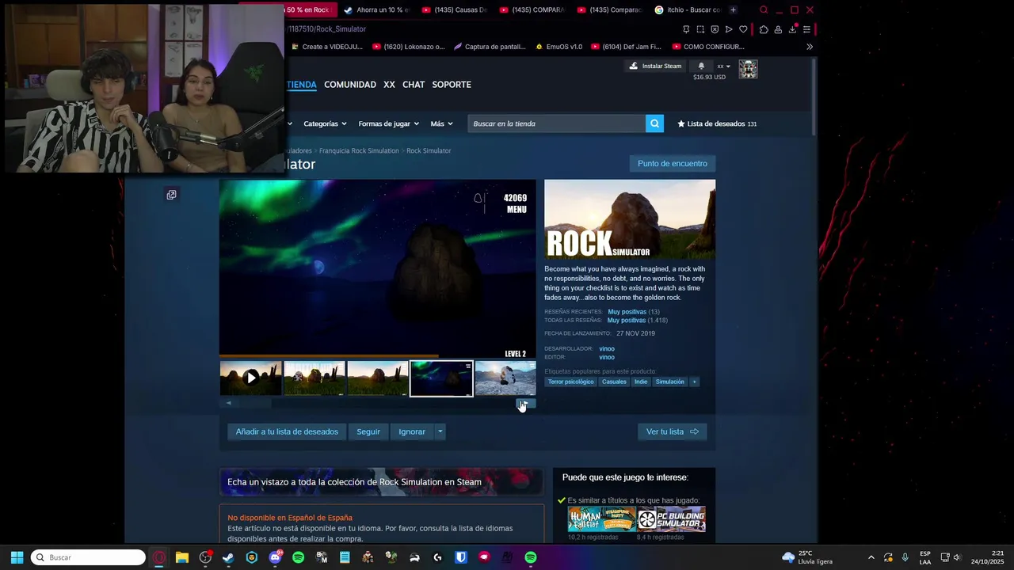Select the Simulación tag
The width and height of the screenshot is (1014, 570).
(x=669, y=382)
